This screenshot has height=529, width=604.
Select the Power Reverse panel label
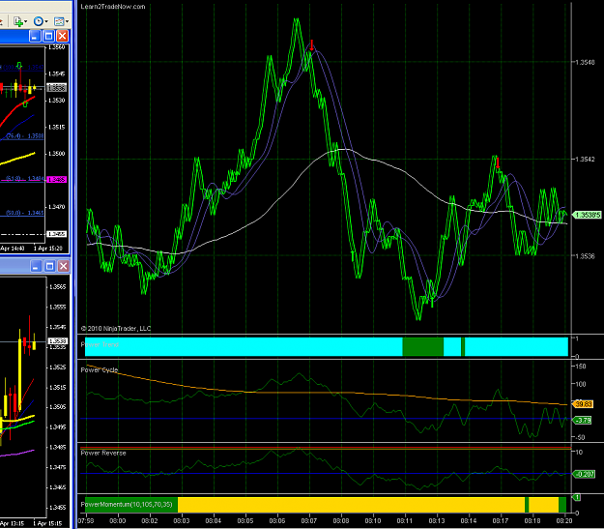point(103,453)
